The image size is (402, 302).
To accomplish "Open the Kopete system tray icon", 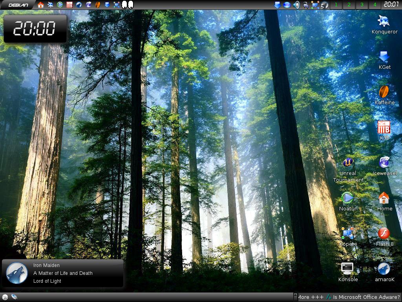I will (x=315, y=5).
